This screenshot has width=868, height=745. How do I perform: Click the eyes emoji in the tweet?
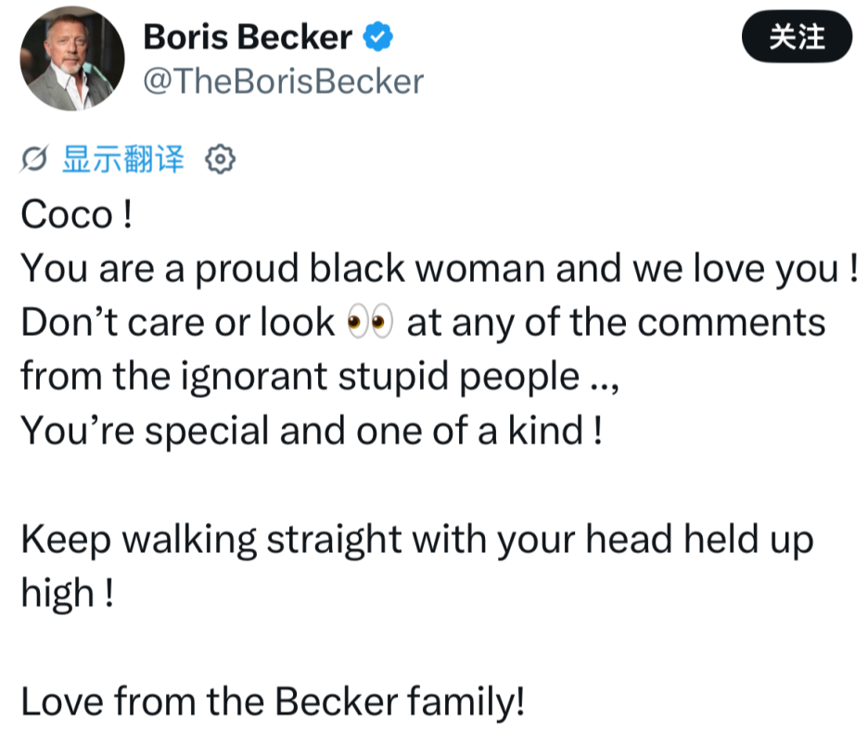(x=370, y=321)
